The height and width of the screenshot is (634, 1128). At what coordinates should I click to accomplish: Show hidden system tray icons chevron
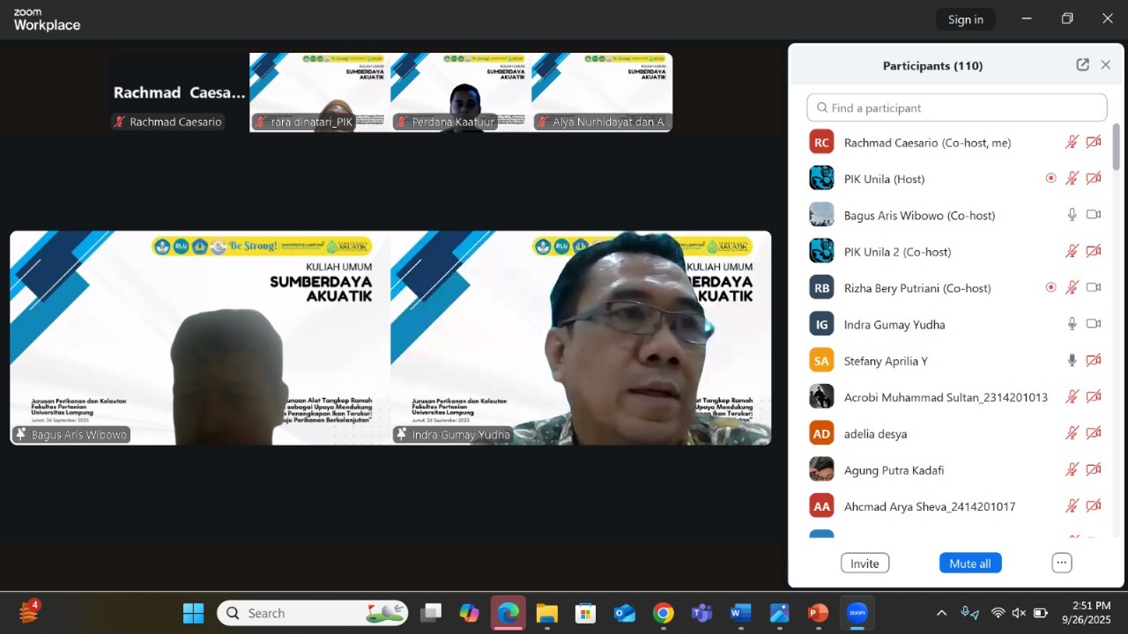[941, 613]
